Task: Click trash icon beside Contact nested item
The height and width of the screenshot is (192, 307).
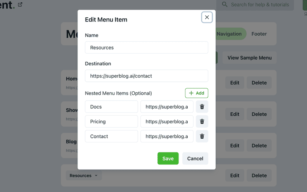Action: coord(202,136)
